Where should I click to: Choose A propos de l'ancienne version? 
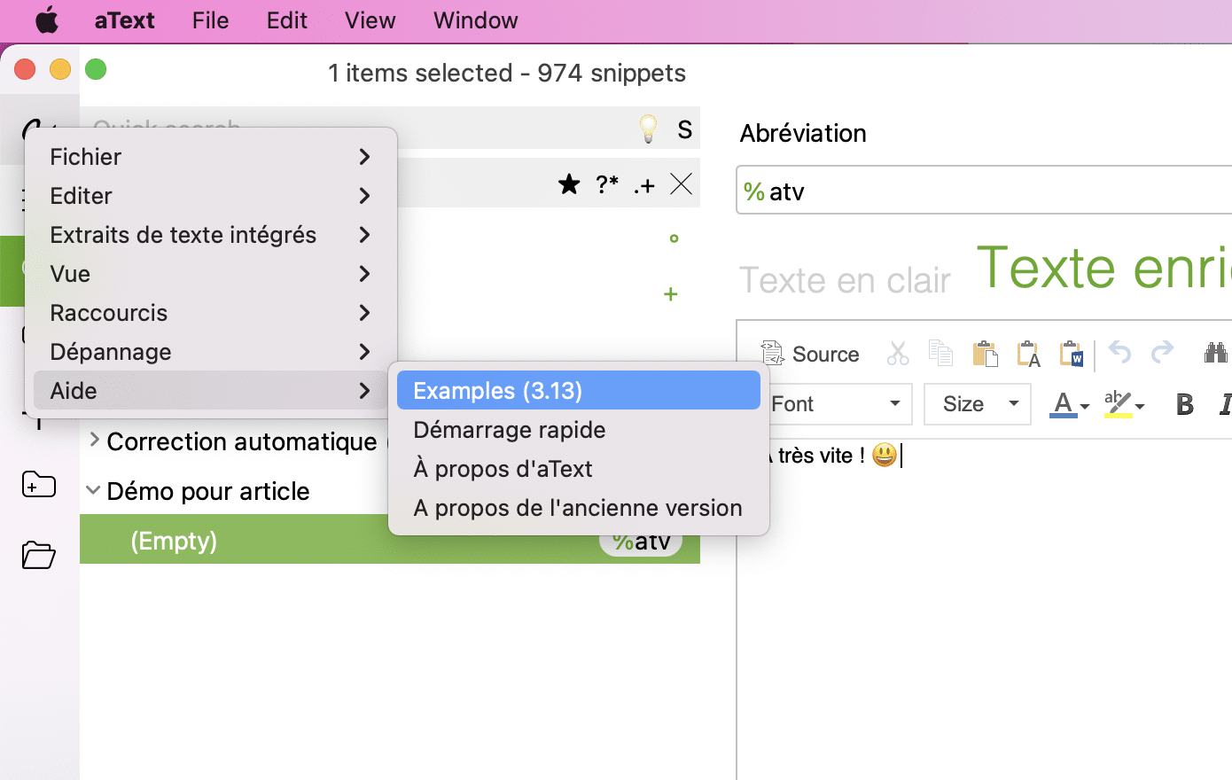(x=579, y=508)
